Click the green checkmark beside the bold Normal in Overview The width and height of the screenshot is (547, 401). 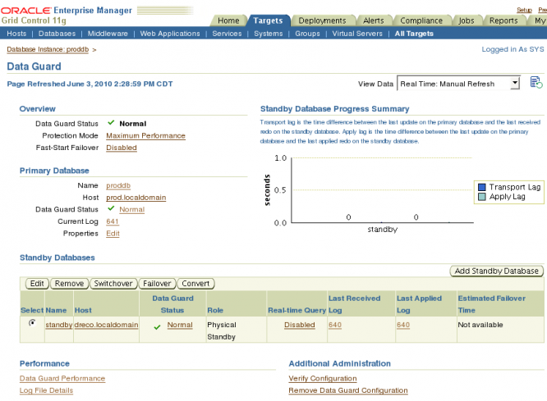111,123
